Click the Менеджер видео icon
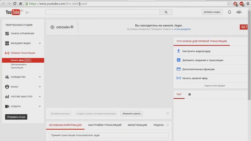The image size is (251, 141). 7,43
